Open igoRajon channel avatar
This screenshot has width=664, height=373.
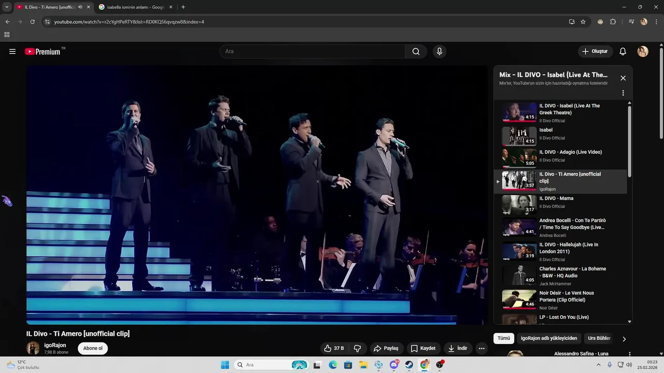coord(33,348)
